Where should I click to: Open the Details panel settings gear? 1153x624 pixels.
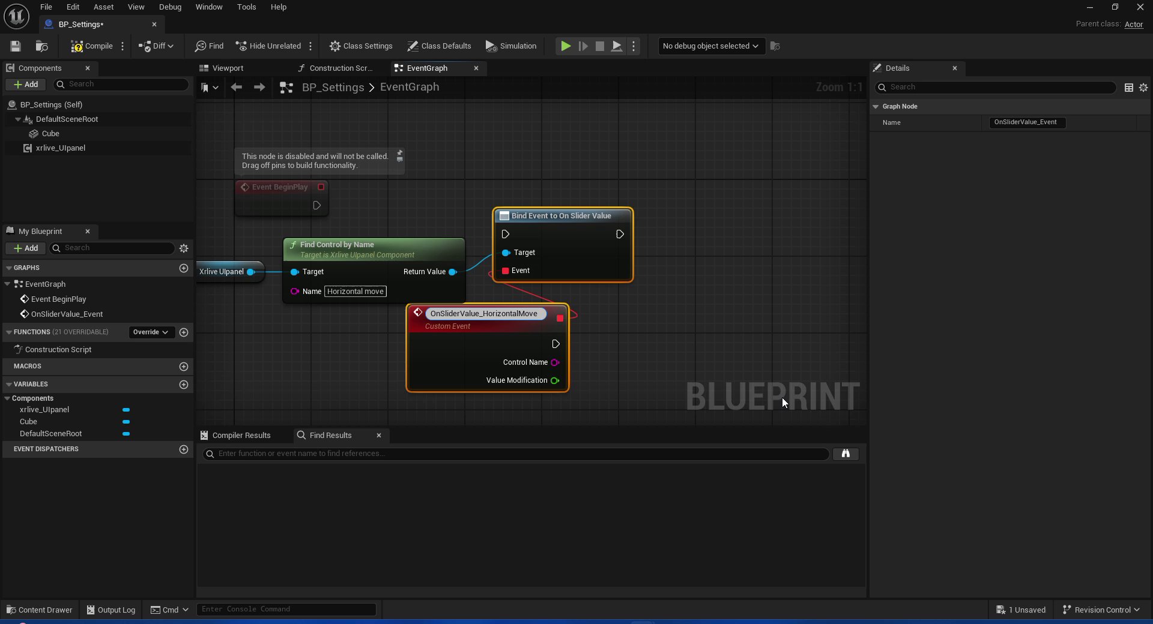[x=1143, y=88]
